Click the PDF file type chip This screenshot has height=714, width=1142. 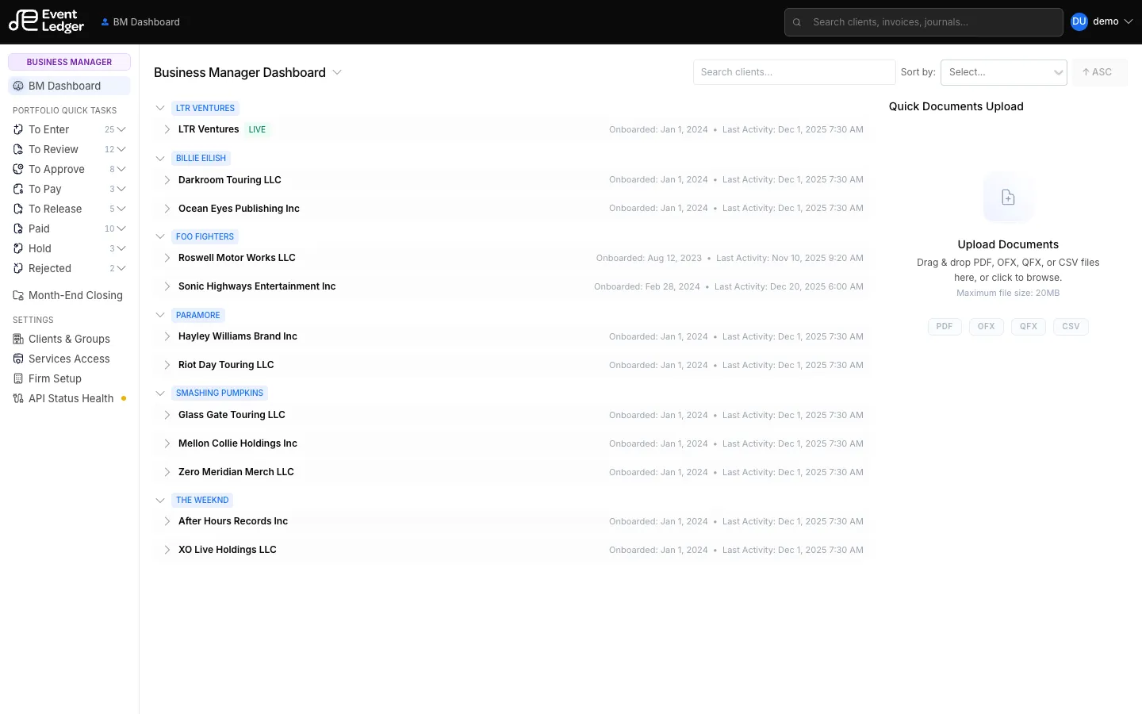click(945, 326)
